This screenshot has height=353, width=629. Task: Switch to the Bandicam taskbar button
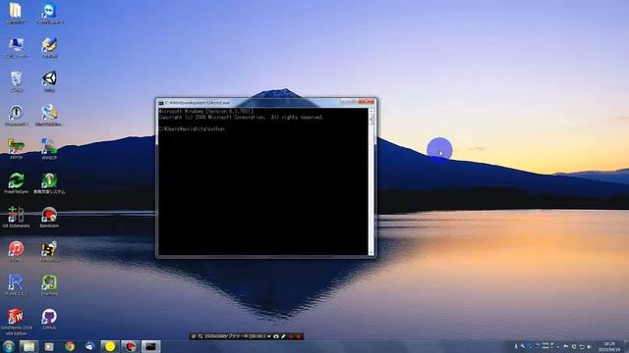(x=131, y=346)
